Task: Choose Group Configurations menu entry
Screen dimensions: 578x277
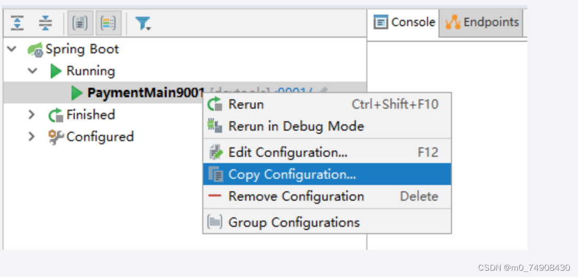Action: 327,222
